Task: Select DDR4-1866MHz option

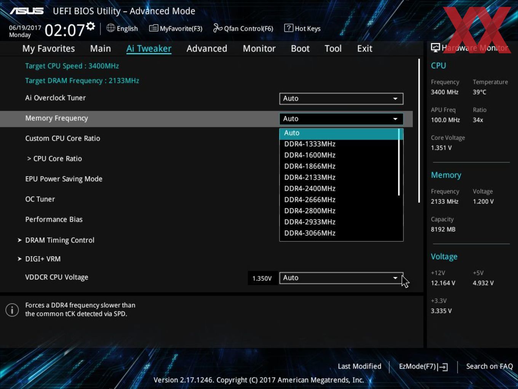Action: [339, 166]
